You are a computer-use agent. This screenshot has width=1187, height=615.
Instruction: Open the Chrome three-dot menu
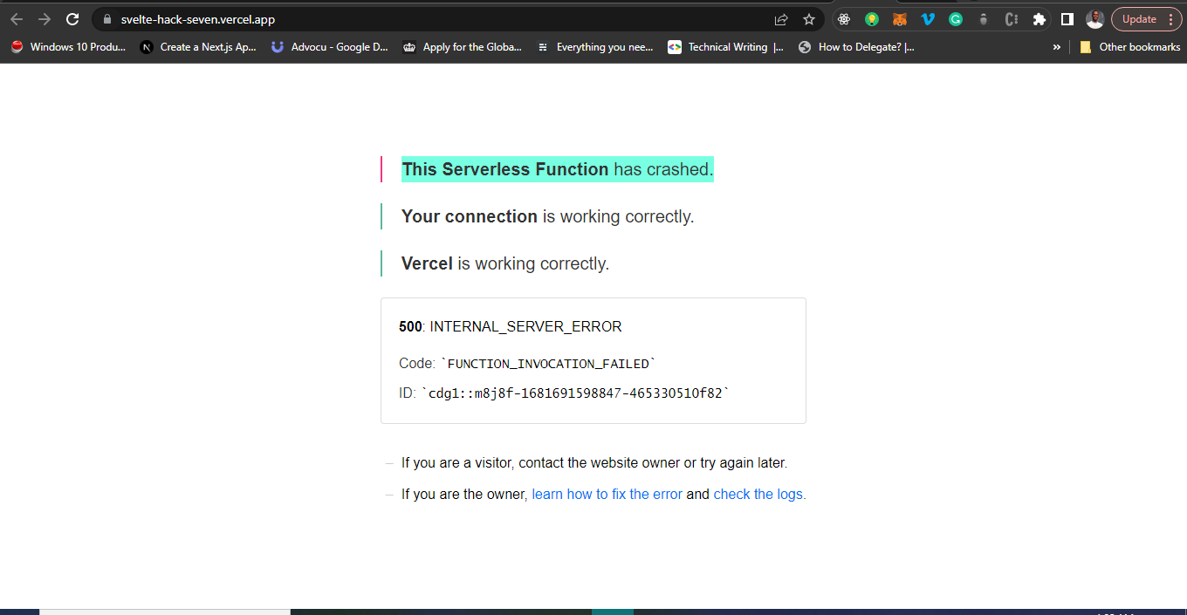1172,18
